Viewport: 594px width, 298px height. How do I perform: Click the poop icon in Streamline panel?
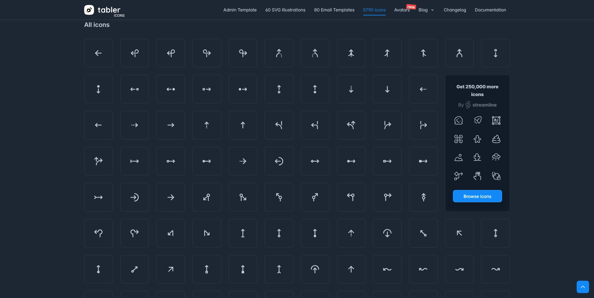tap(496, 139)
